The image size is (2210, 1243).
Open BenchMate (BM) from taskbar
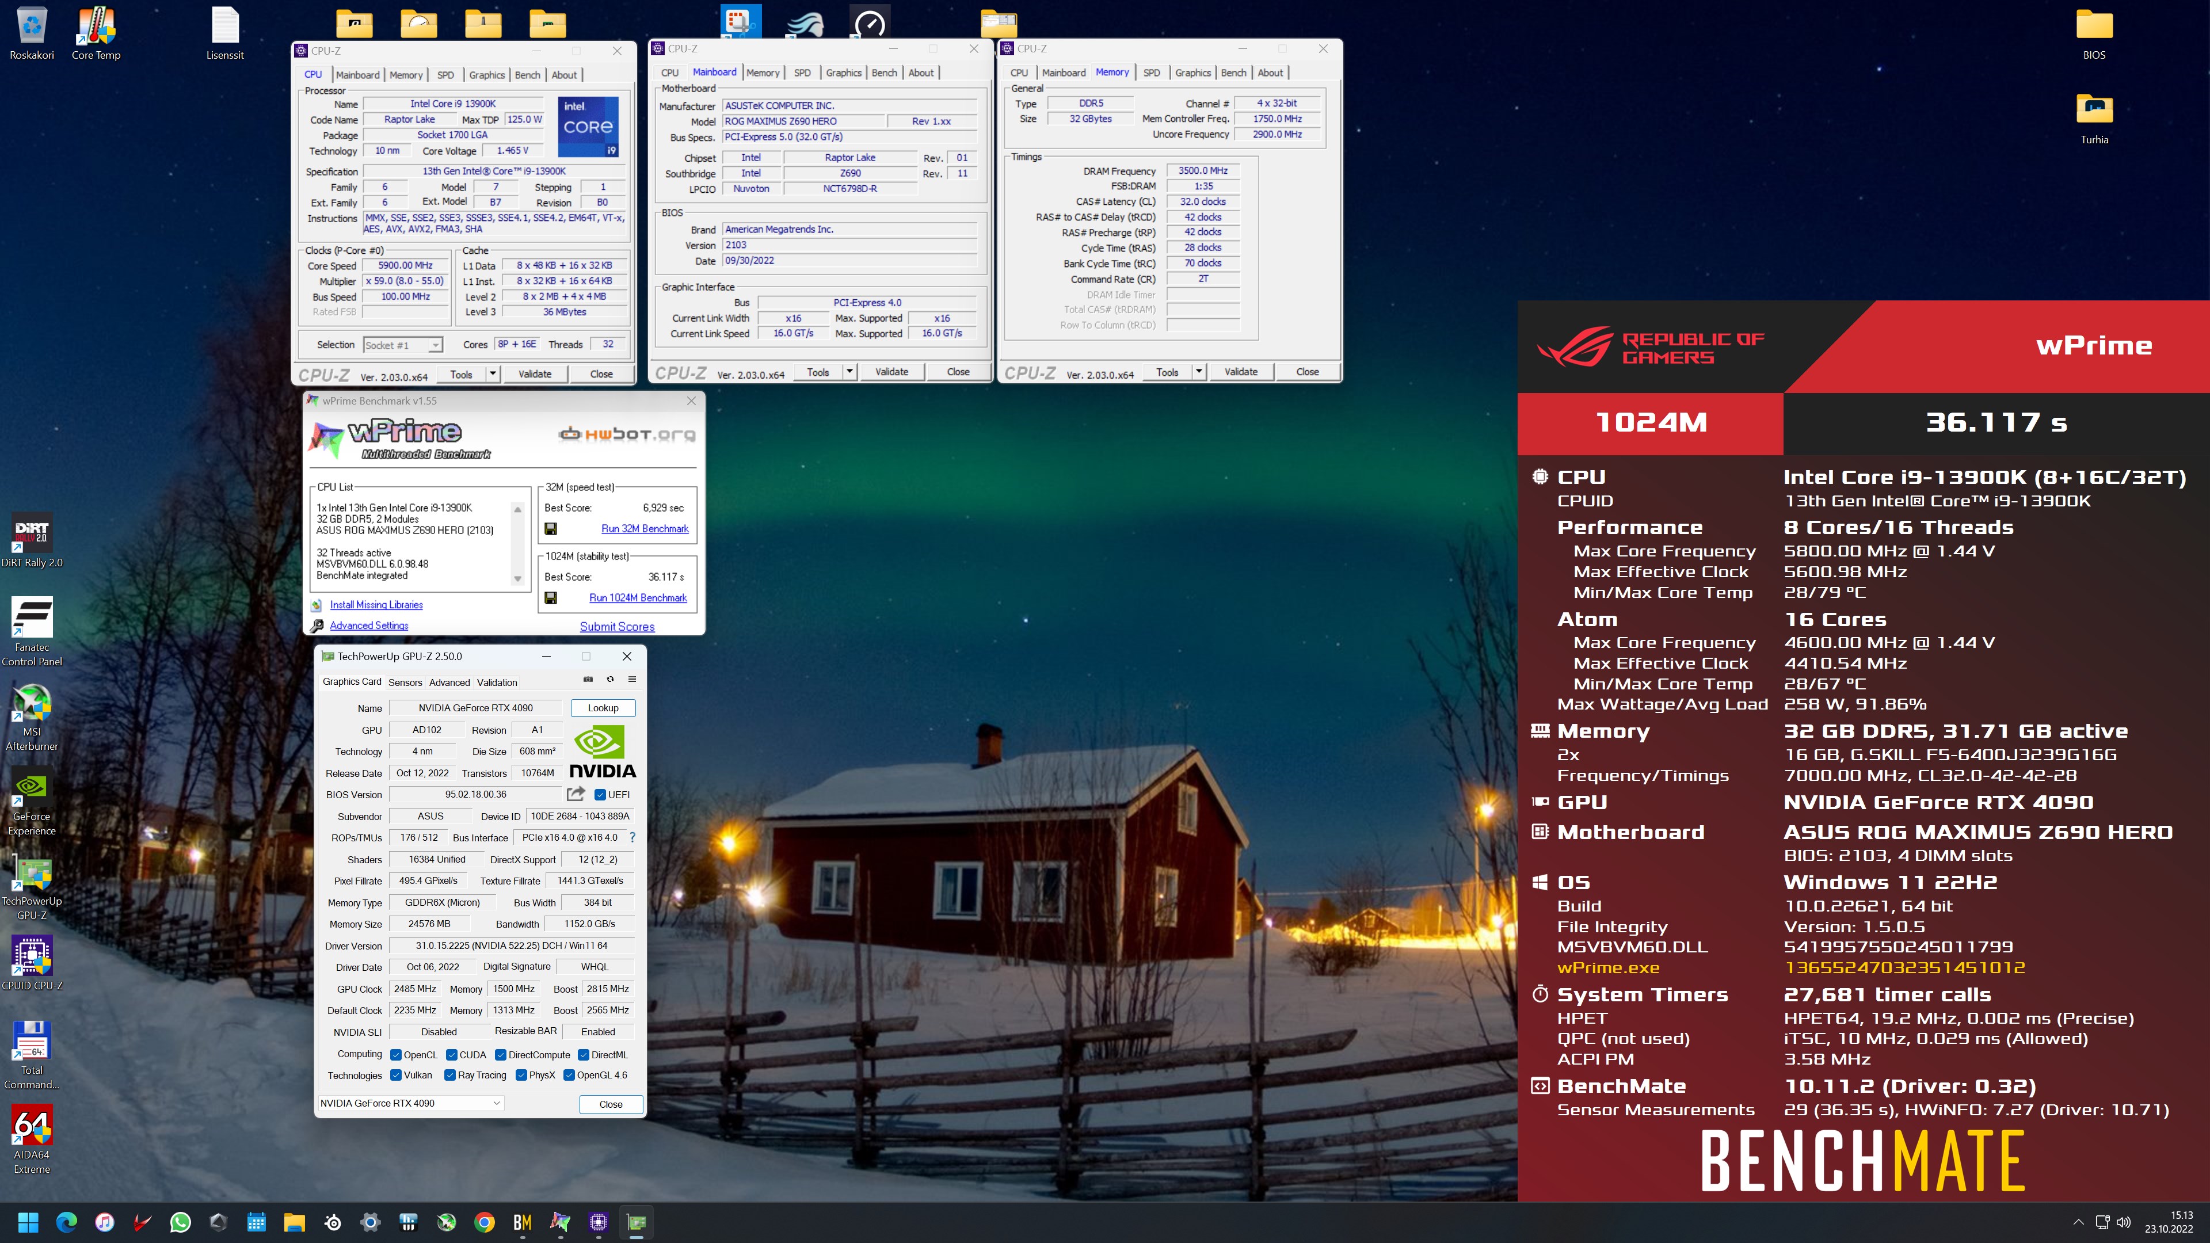[x=523, y=1222]
